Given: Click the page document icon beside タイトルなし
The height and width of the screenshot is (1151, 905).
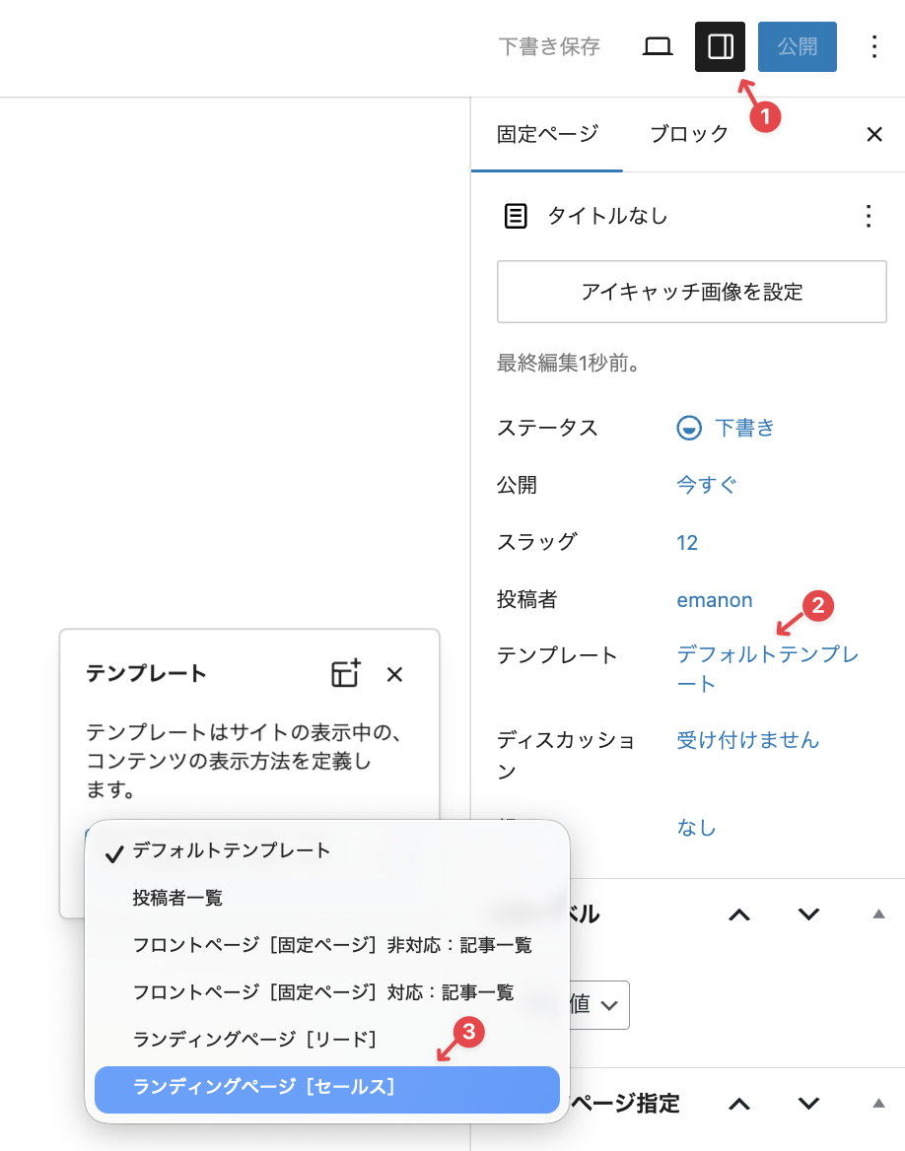Looking at the screenshot, I should coord(516,216).
